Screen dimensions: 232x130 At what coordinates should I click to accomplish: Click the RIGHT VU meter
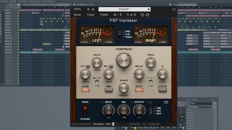(x=151, y=35)
